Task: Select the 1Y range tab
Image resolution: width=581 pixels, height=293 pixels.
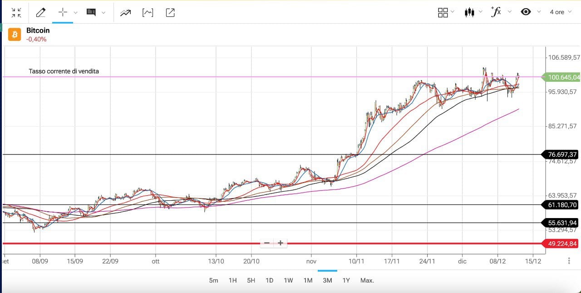Action: [x=346, y=280]
